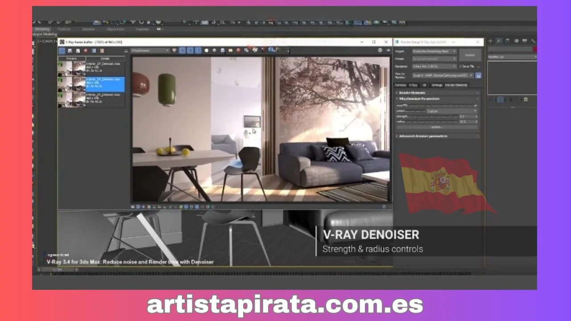Click the radius spinner arrows

click(x=476, y=122)
